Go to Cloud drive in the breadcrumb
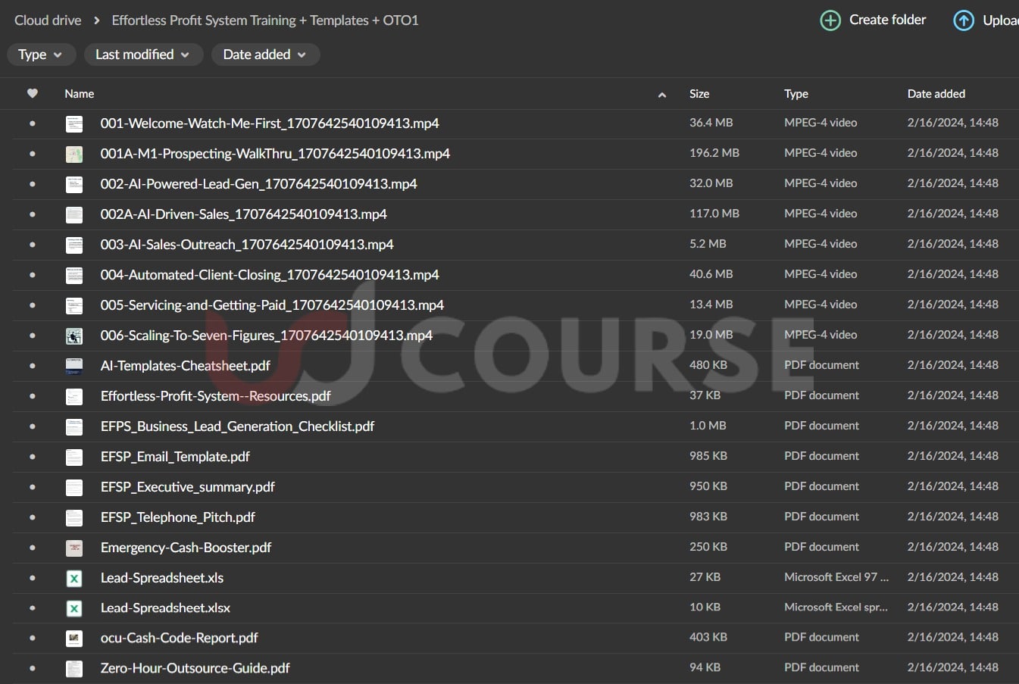 point(48,20)
